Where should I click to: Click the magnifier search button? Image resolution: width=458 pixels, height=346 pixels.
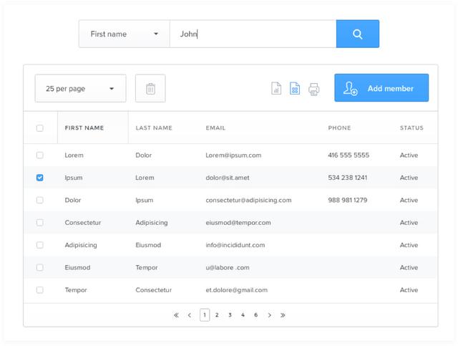coord(357,34)
